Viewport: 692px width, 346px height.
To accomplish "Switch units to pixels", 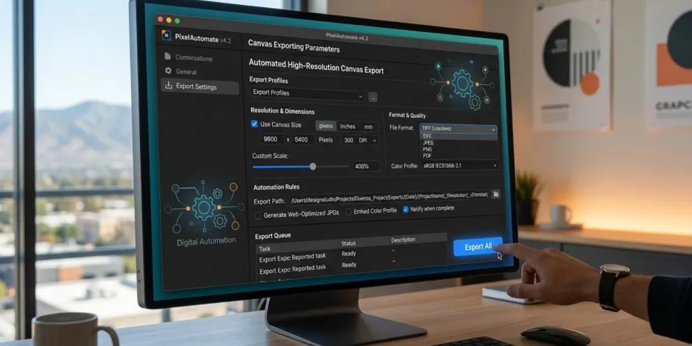I will click(326, 126).
